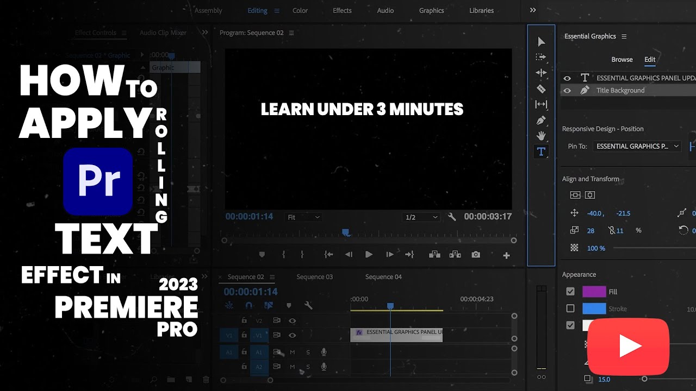This screenshot has width=696, height=391.
Task: Click the timeline Add Marker icon
Action: (289, 306)
